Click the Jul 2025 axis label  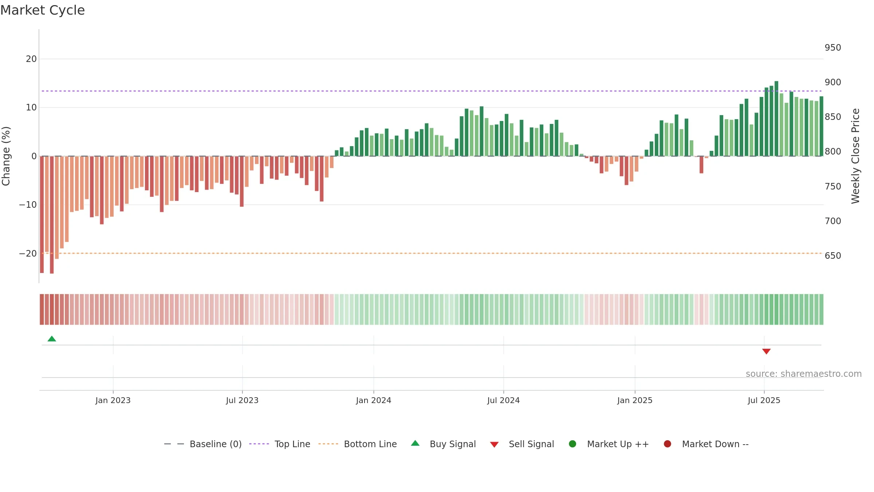pyautogui.click(x=764, y=400)
